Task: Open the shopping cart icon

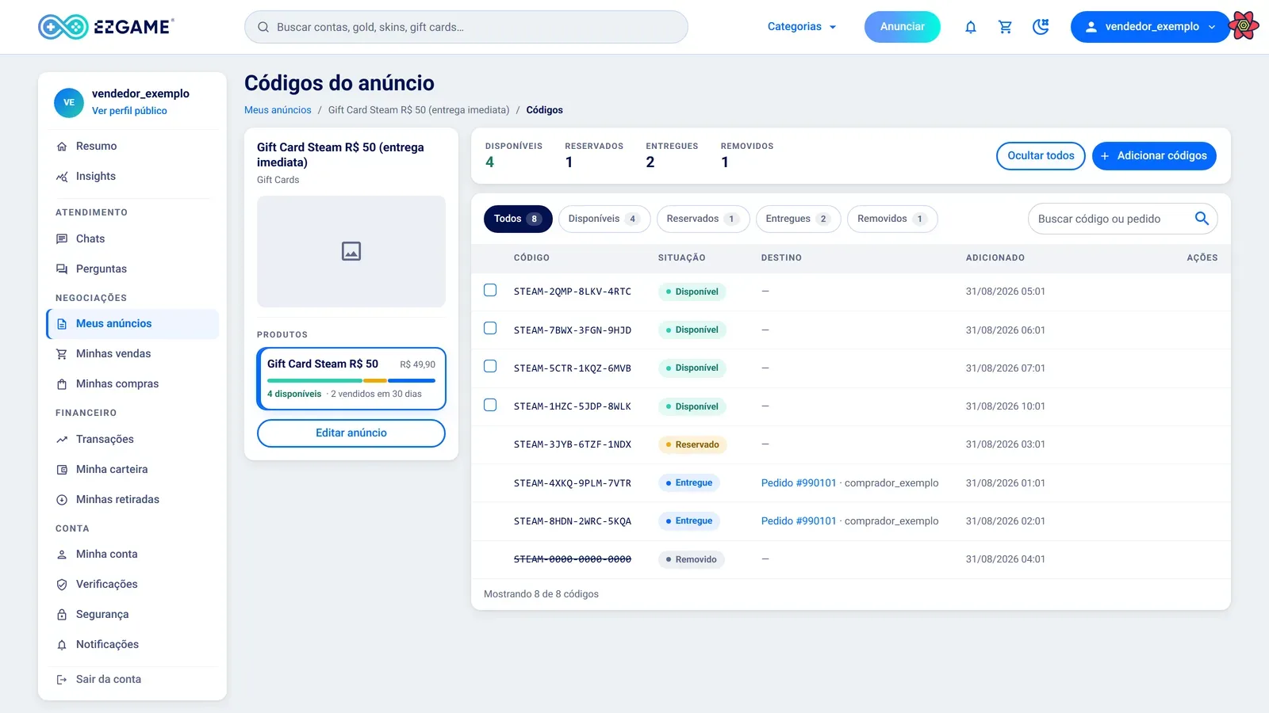Action: (1006, 27)
